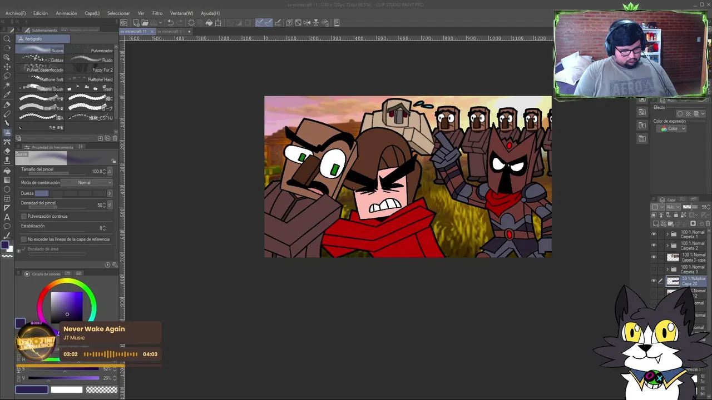Open Modo de combinación Normal dropdown
This screenshot has height=400, width=712.
[87, 183]
